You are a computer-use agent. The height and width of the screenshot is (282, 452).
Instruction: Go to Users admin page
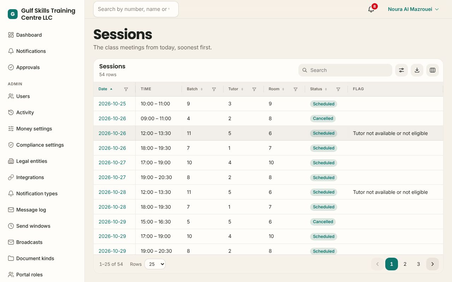click(x=42, y=96)
